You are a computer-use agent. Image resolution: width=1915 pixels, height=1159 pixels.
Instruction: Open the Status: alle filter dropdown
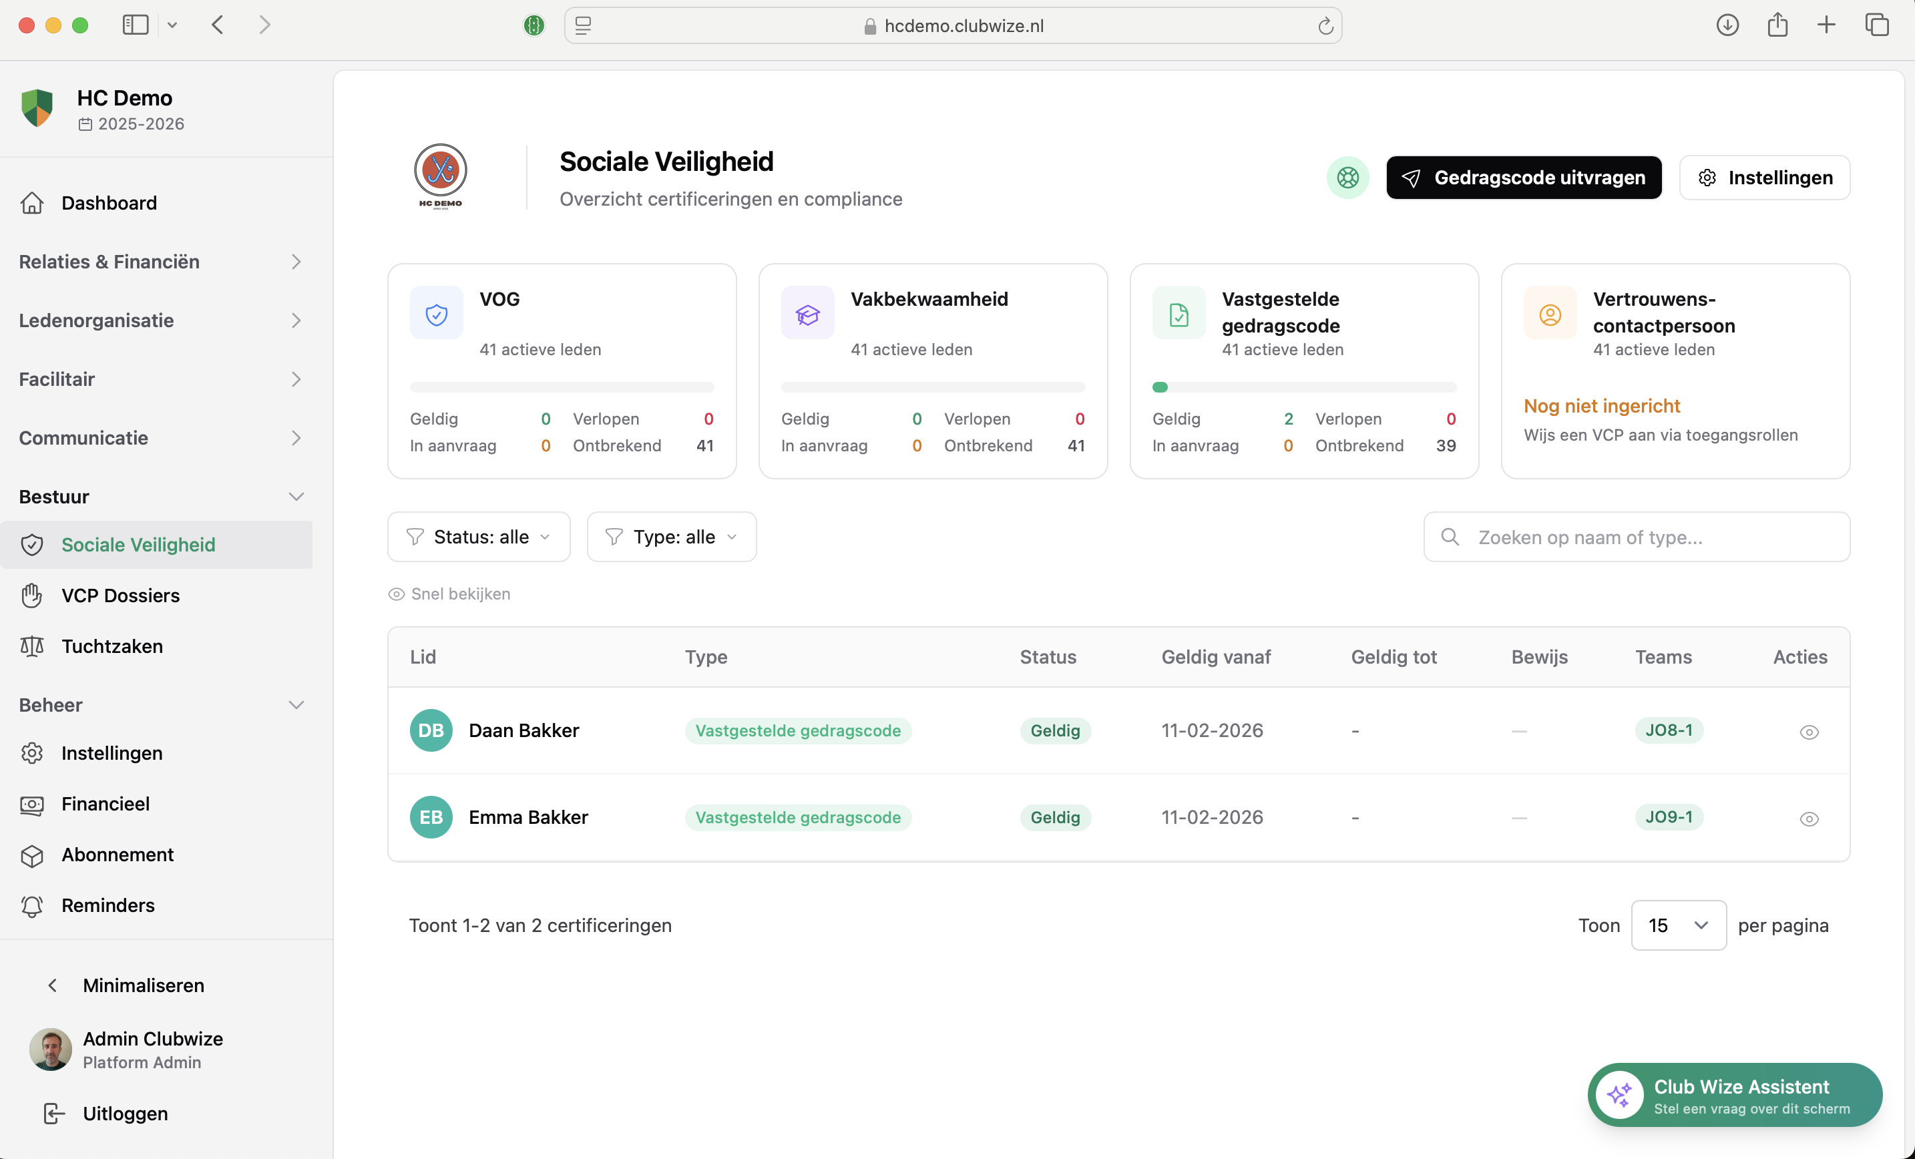click(x=478, y=536)
